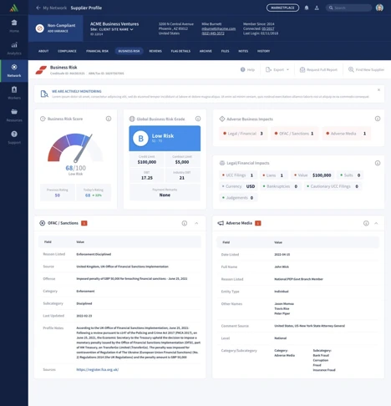
Task: Click the info icon on Adverse Business Impacts
Action: click(x=378, y=119)
